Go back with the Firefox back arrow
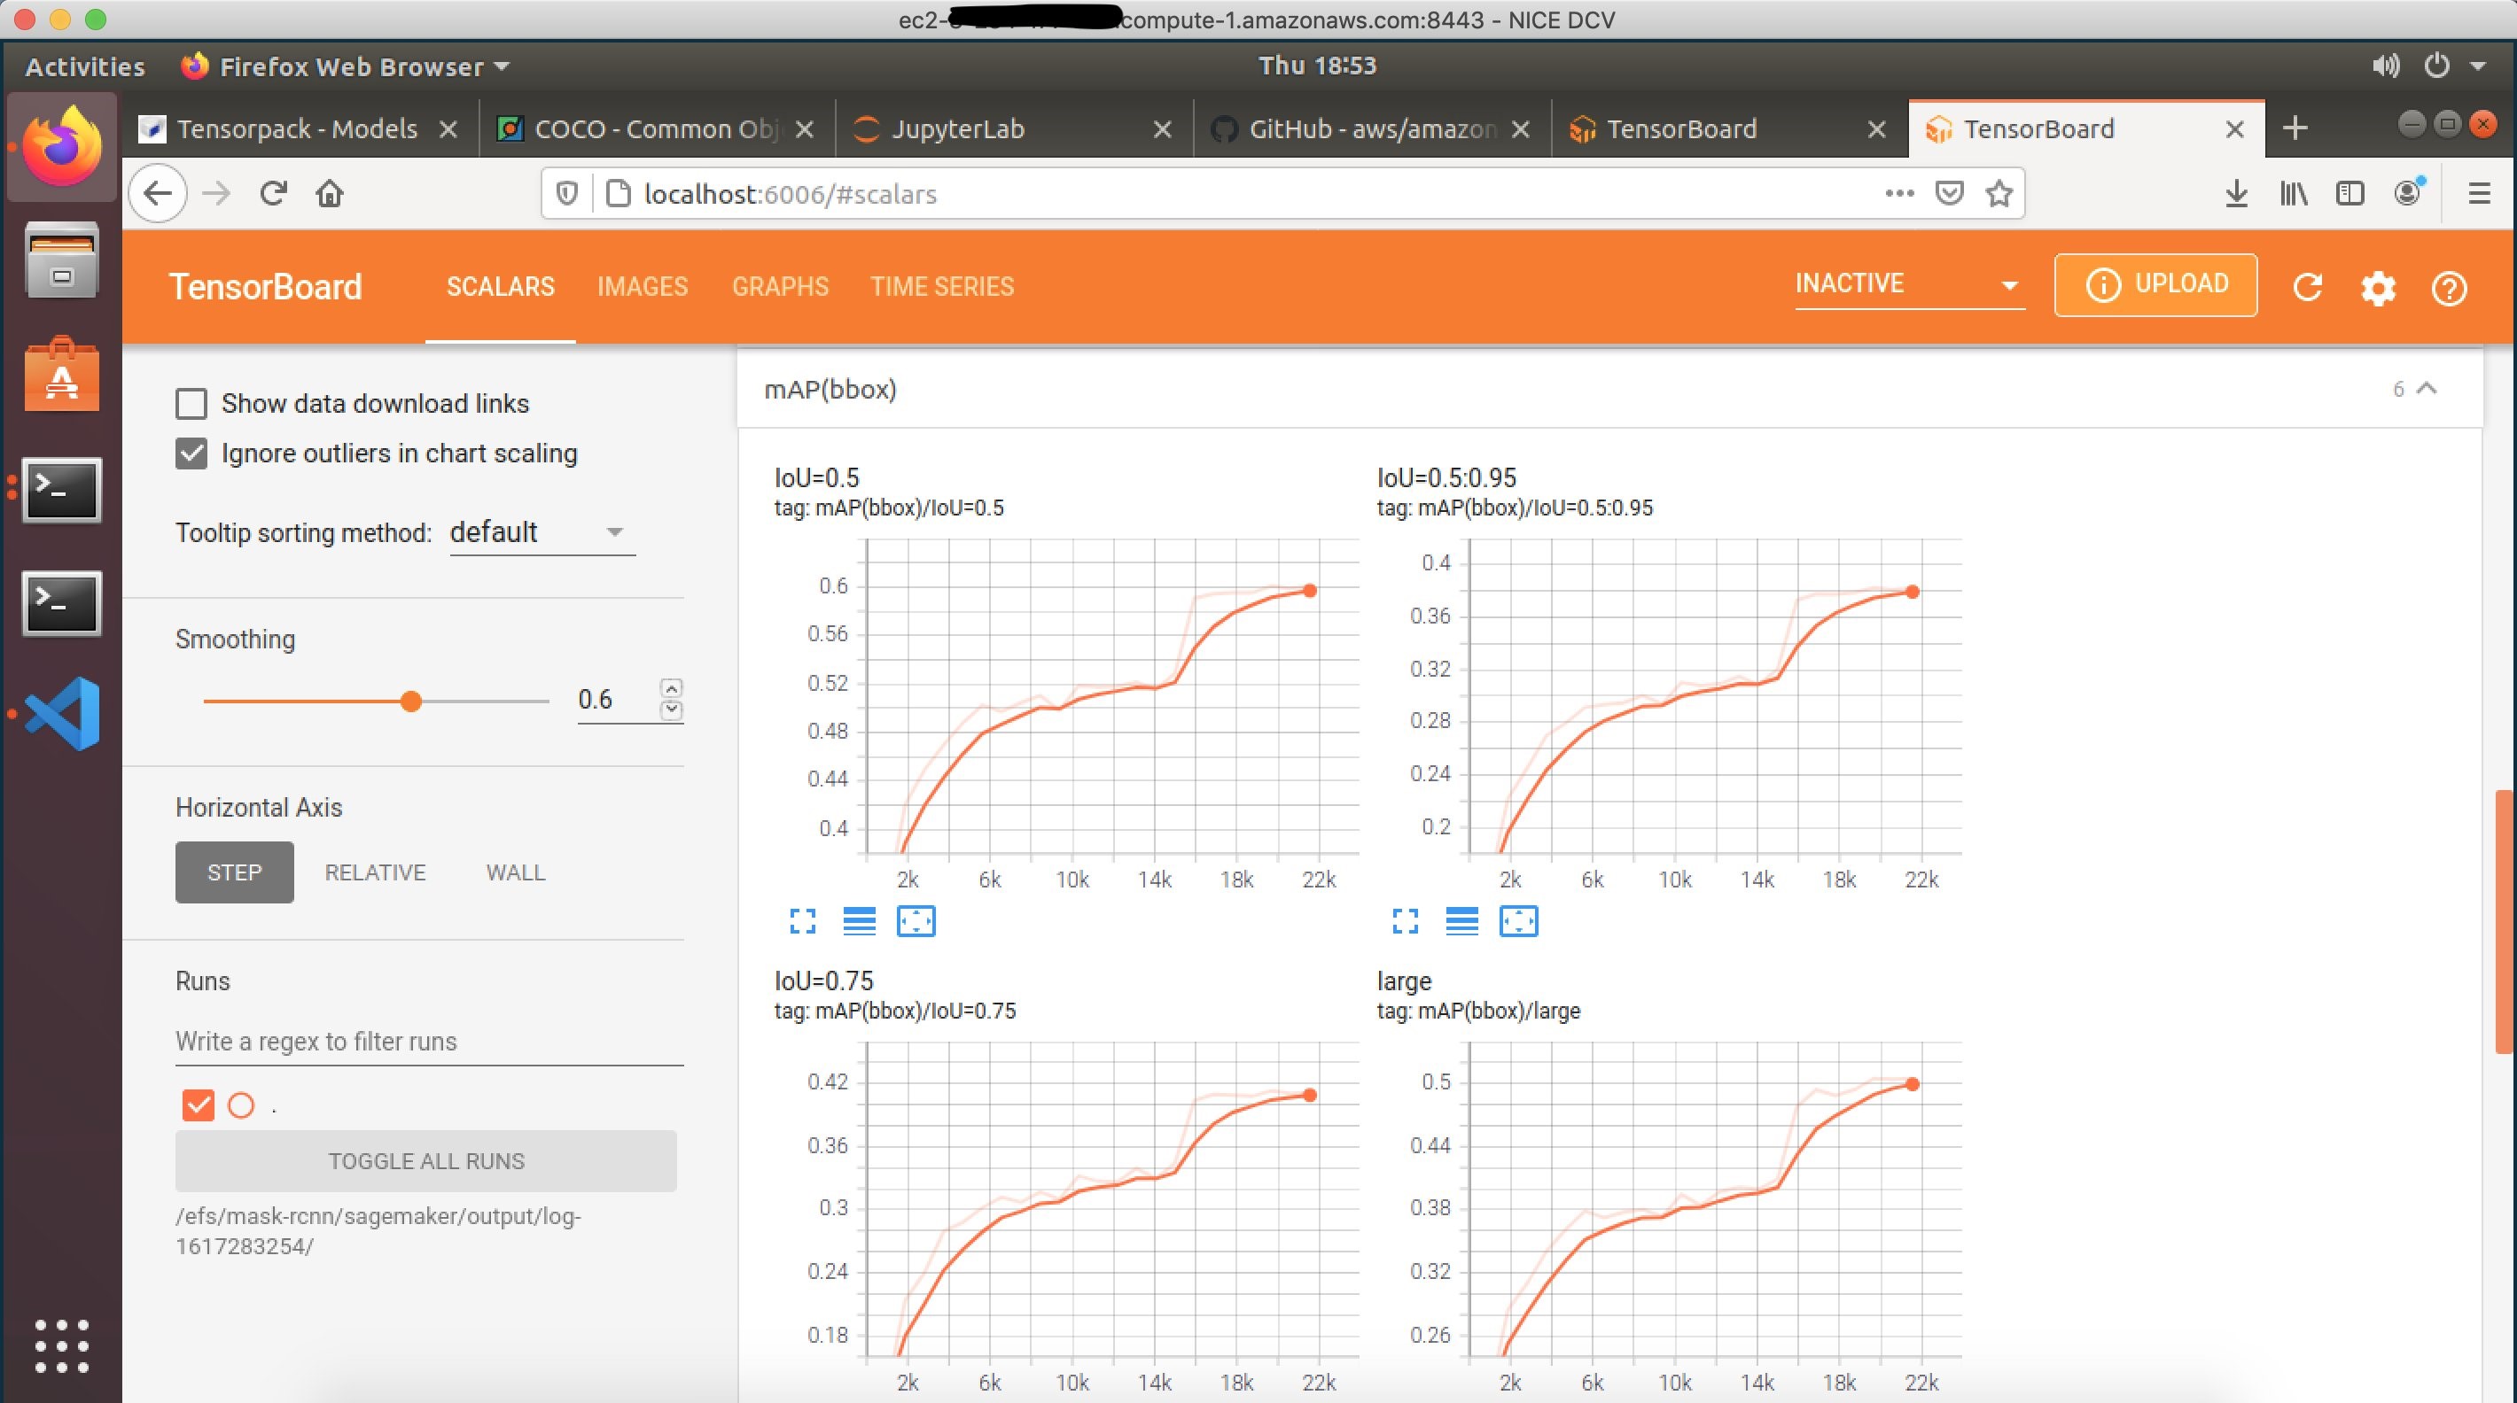The width and height of the screenshot is (2517, 1403). tap(158, 193)
